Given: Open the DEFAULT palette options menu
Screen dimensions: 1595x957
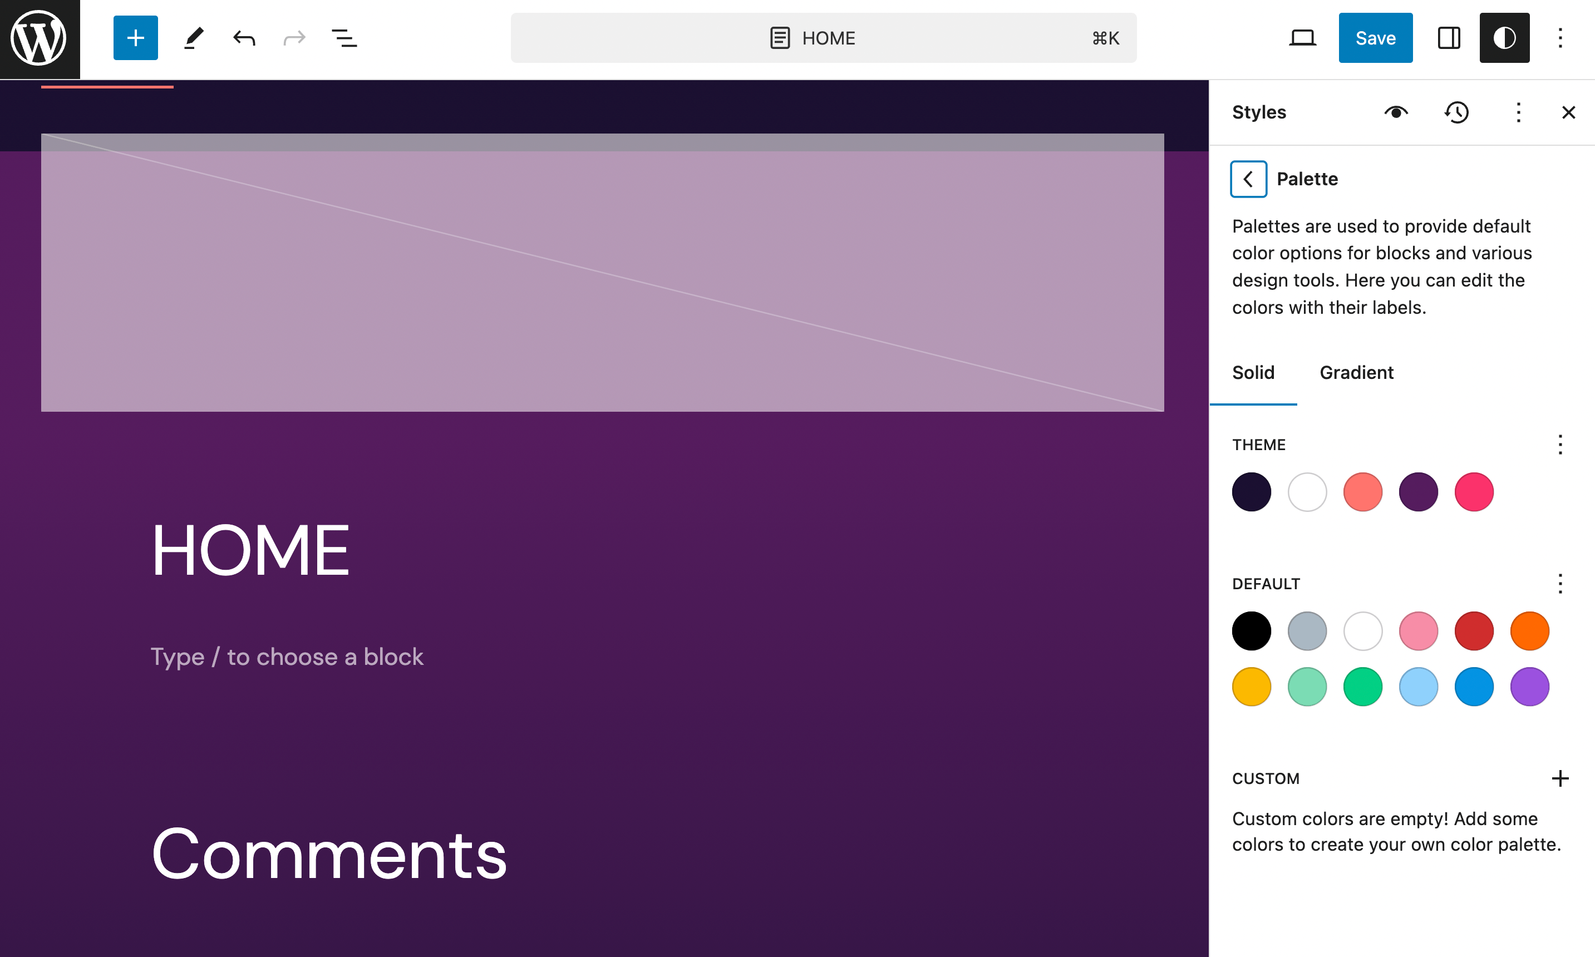Looking at the screenshot, I should [x=1560, y=584].
